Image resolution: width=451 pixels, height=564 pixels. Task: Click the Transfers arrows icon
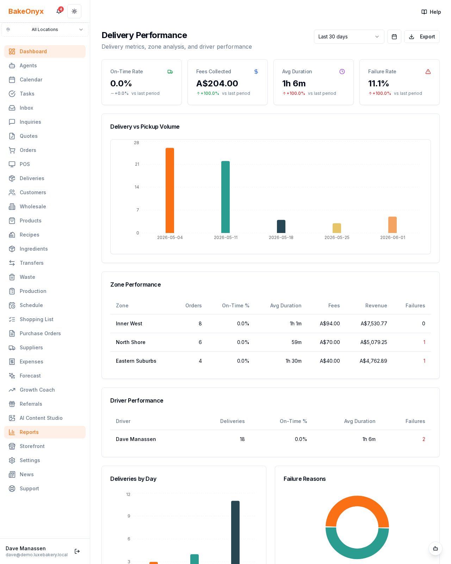(12, 263)
